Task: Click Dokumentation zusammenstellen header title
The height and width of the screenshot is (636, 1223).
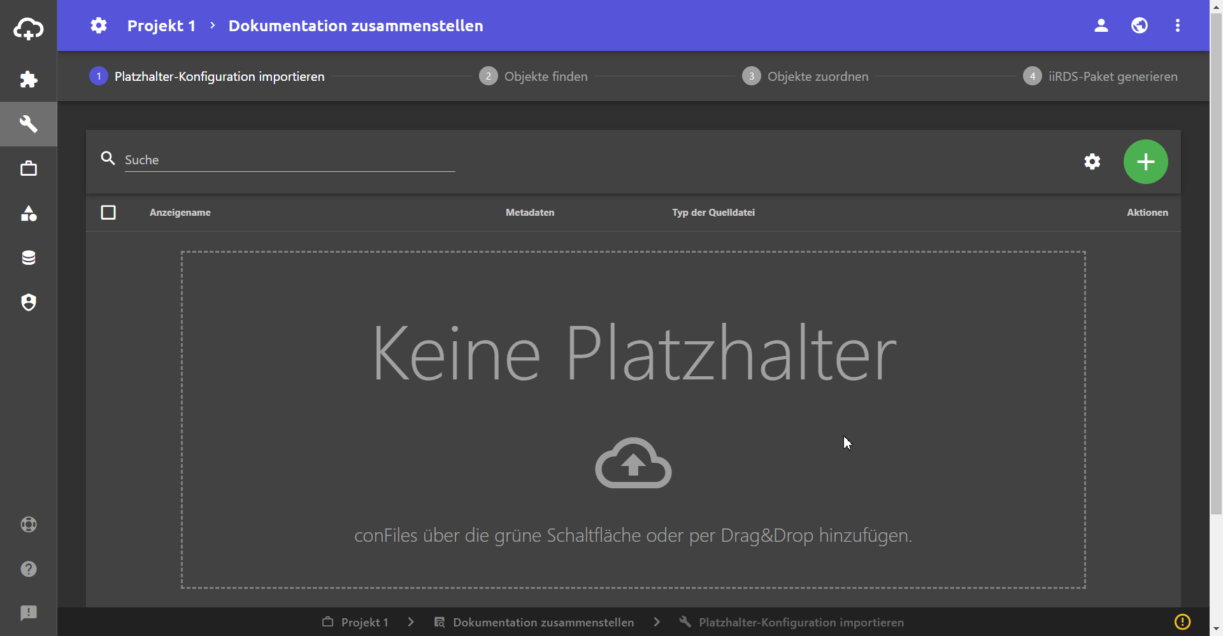Action: (x=356, y=26)
